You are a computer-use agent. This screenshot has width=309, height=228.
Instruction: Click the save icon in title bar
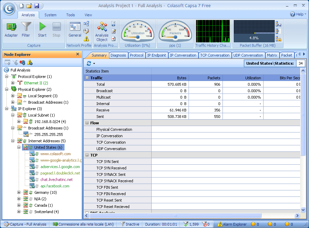tap(37, 6)
